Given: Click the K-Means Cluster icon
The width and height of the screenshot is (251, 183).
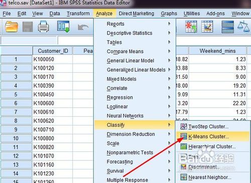Looking at the screenshot, I should (x=184, y=136).
